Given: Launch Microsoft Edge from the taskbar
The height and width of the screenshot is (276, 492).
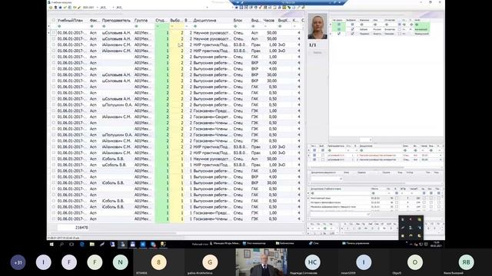Looking at the screenshot, I should click(81, 244).
